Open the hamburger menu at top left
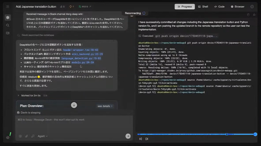 pos(8,7)
